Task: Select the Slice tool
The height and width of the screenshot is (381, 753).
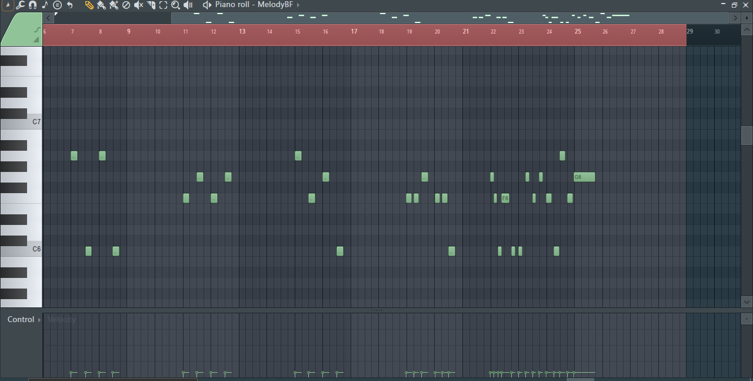Action: (150, 5)
